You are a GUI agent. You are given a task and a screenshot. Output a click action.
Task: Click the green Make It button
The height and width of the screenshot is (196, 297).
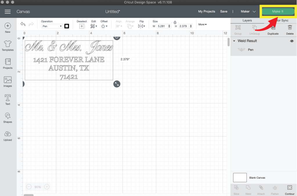coord(278,11)
